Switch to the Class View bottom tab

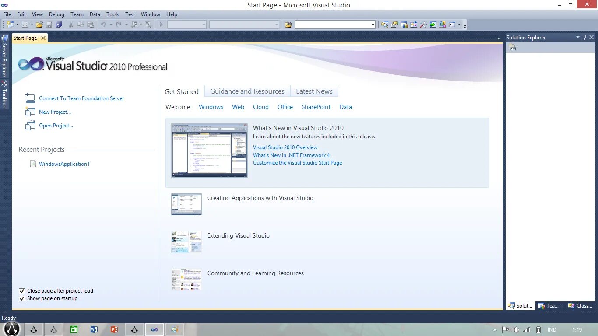[x=580, y=306]
